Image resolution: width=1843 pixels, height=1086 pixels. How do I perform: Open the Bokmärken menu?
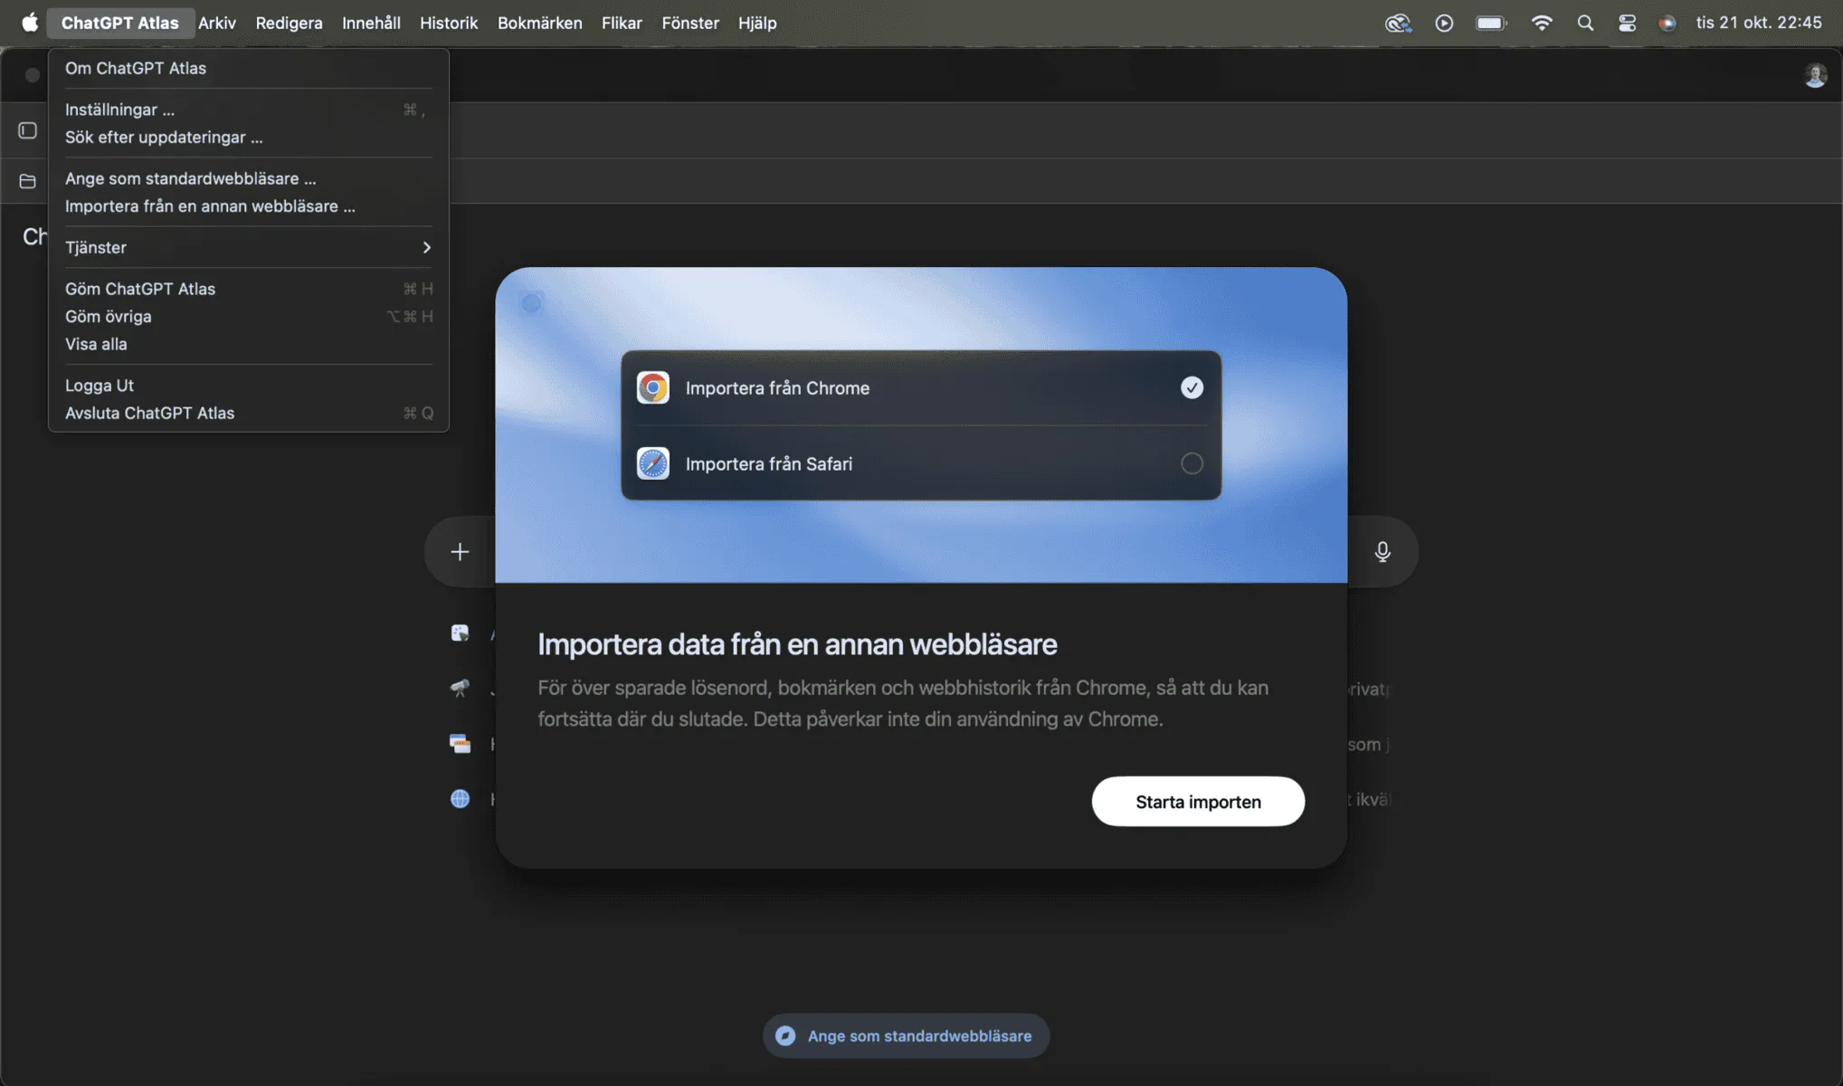[x=539, y=23]
